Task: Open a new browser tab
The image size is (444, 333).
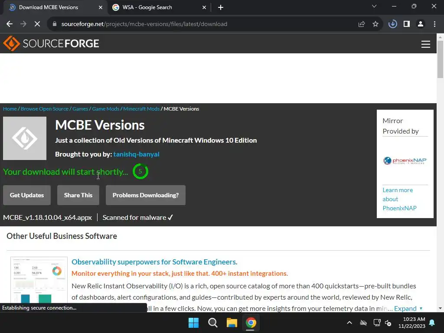Action: coord(221,8)
